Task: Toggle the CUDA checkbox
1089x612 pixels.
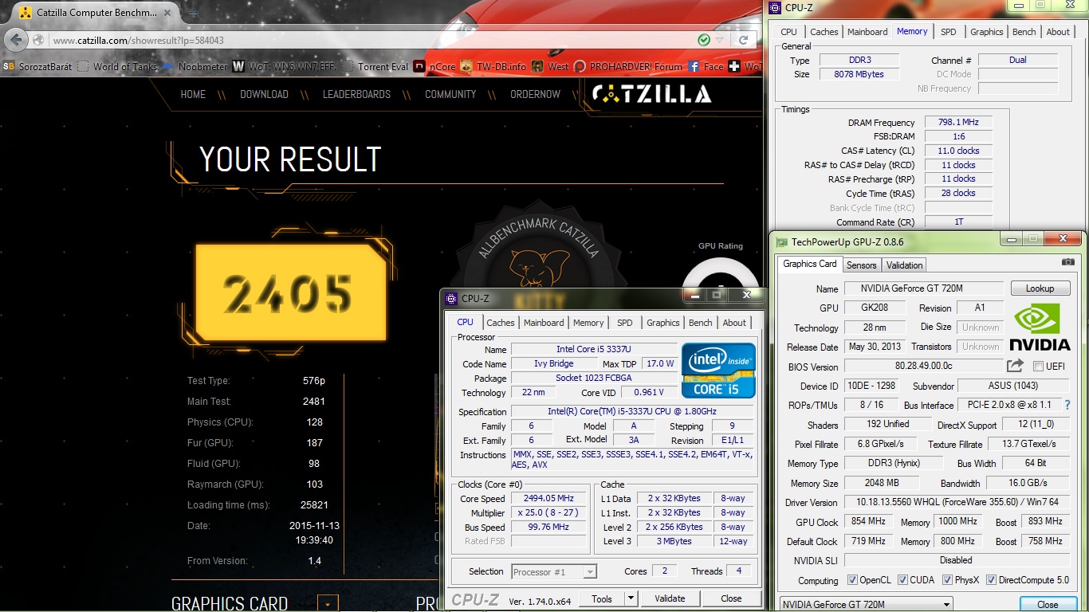Action: [x=902, y=580]
